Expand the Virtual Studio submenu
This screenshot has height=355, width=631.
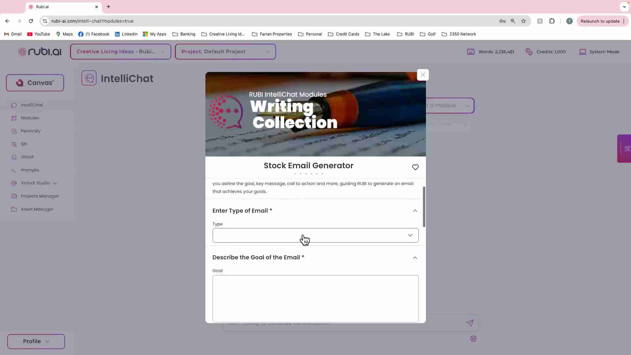[55, 183]
